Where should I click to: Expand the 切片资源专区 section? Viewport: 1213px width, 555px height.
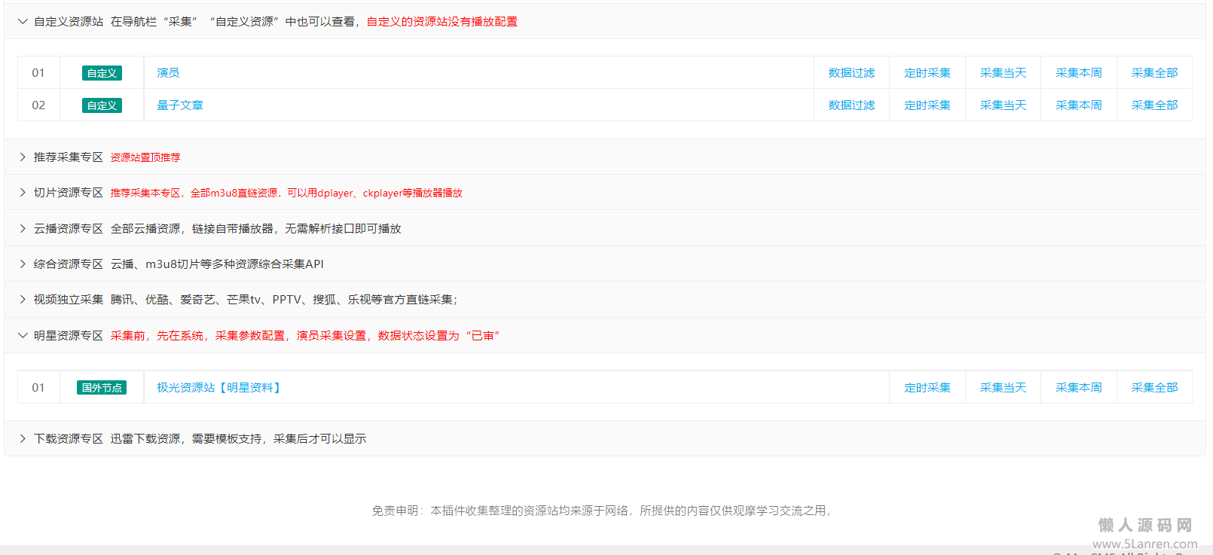pyautogui.click(x=68, y=193)
